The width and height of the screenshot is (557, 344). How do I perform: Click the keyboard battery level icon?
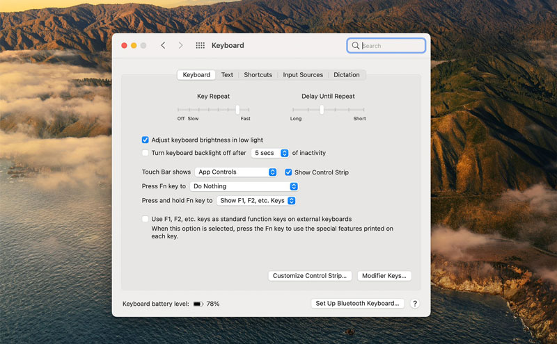198,304
